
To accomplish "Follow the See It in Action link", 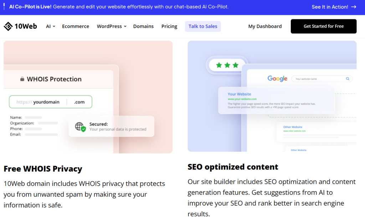I will click(x=330, y=7).
